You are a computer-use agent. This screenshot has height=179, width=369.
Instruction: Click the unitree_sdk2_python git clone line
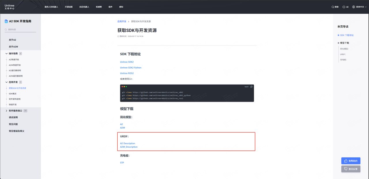(x=156, y=95)
